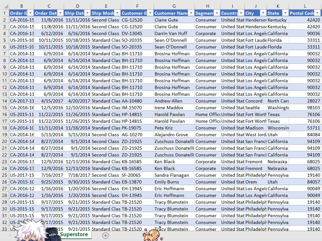Open the Order ID filter dropdown
This screenshot has width=322, height=241.
point(30,13)
